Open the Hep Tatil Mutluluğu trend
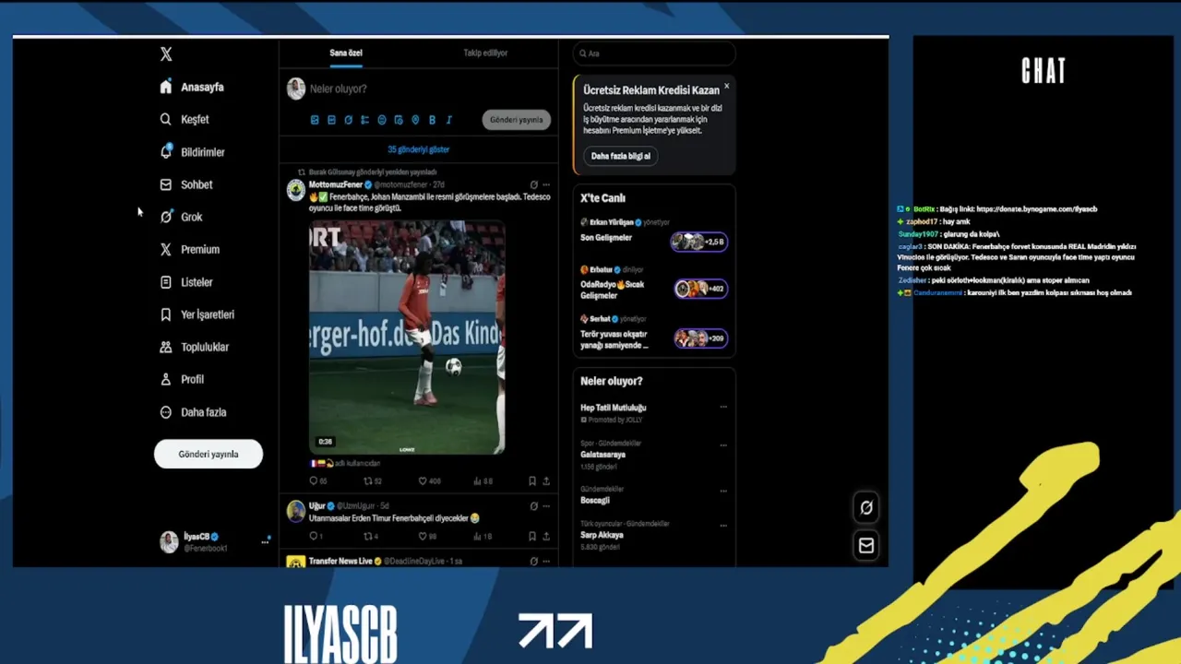The width and height of the screenshot is (1181, 664). [x=613, y=408]
